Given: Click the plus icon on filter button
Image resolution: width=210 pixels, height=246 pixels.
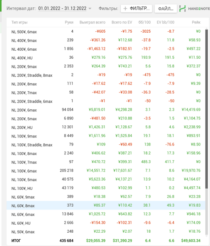Looking at the screenshot, I should 125,8.
